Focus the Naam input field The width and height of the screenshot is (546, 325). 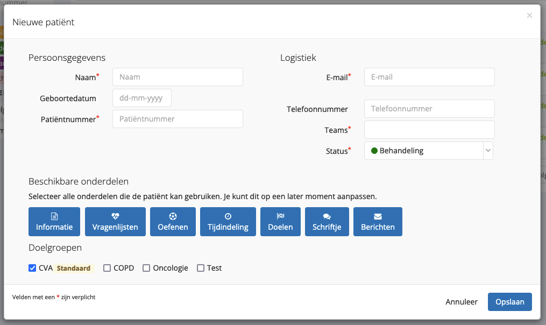[x=178, y=77]
